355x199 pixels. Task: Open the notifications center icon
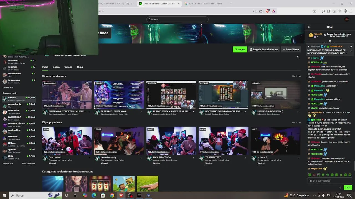349,195
